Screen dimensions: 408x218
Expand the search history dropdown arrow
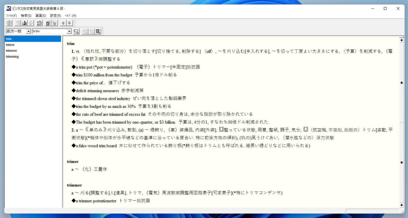pos(69,31)
